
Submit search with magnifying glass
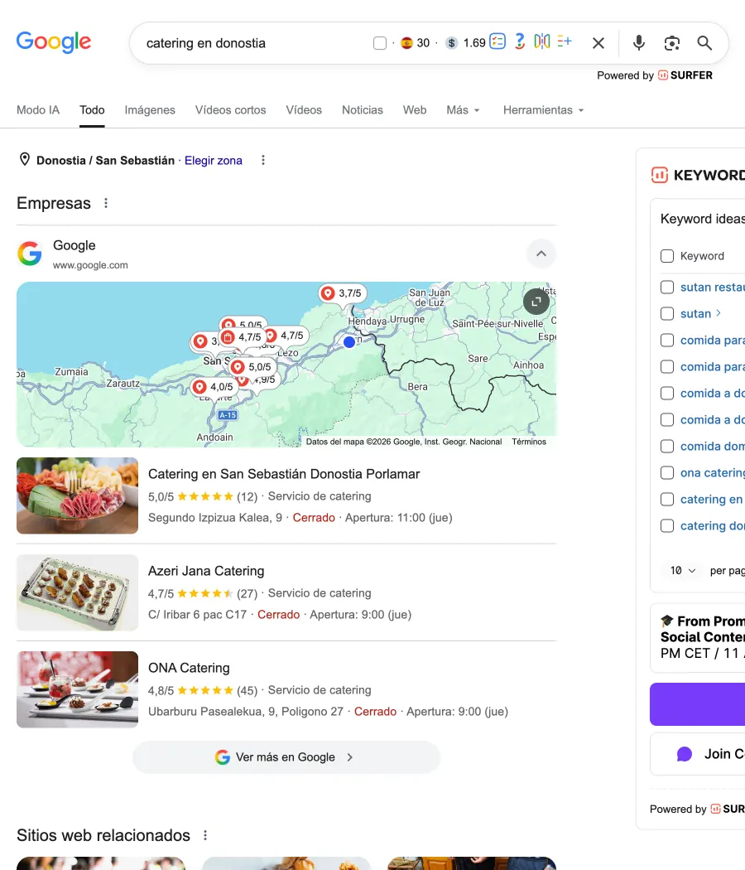pos(704,43)
